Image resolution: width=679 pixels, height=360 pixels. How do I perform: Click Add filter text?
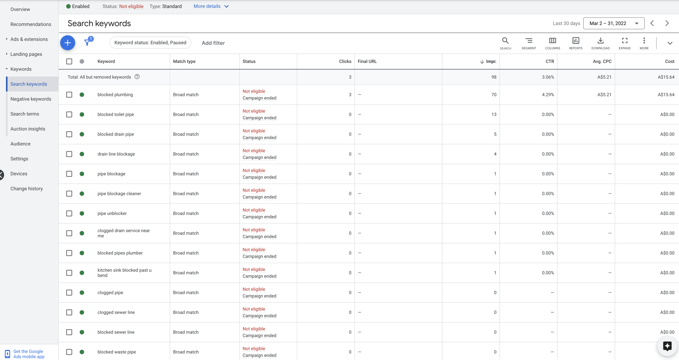click(213, 43)
